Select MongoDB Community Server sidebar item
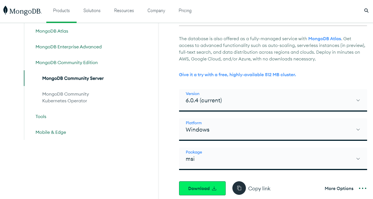The width and height of the screenshot is (373, 199). point(73,78)
